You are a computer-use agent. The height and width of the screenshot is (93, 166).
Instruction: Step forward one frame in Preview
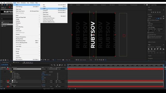pyautogui.click(x=158, y=12)
